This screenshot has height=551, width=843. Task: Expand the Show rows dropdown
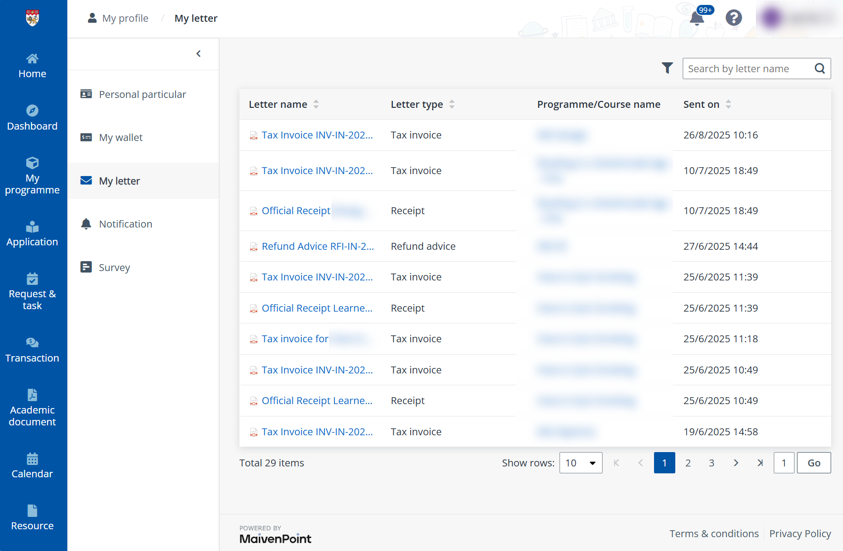point(581,463)
